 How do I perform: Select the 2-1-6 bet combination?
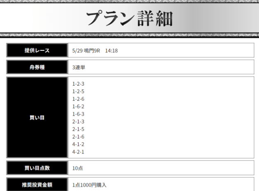[x=78, y=137]
